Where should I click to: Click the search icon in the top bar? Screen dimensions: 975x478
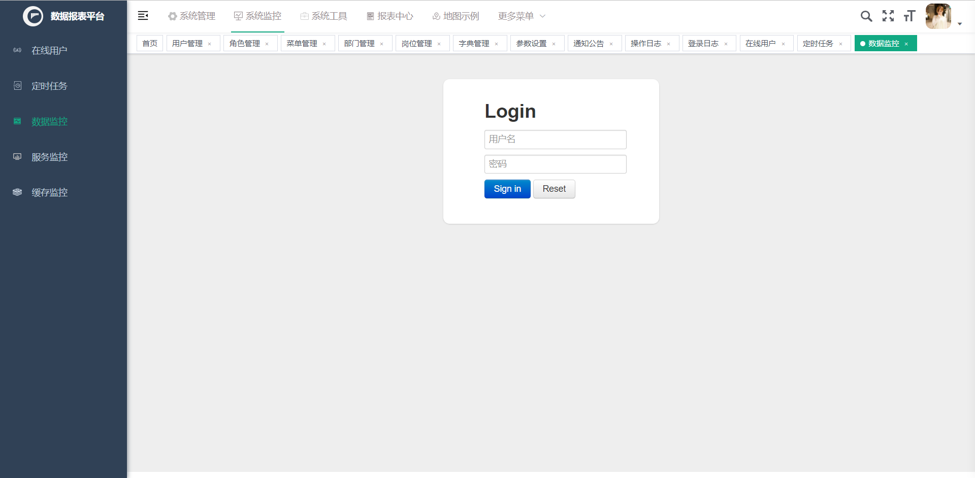866,16
